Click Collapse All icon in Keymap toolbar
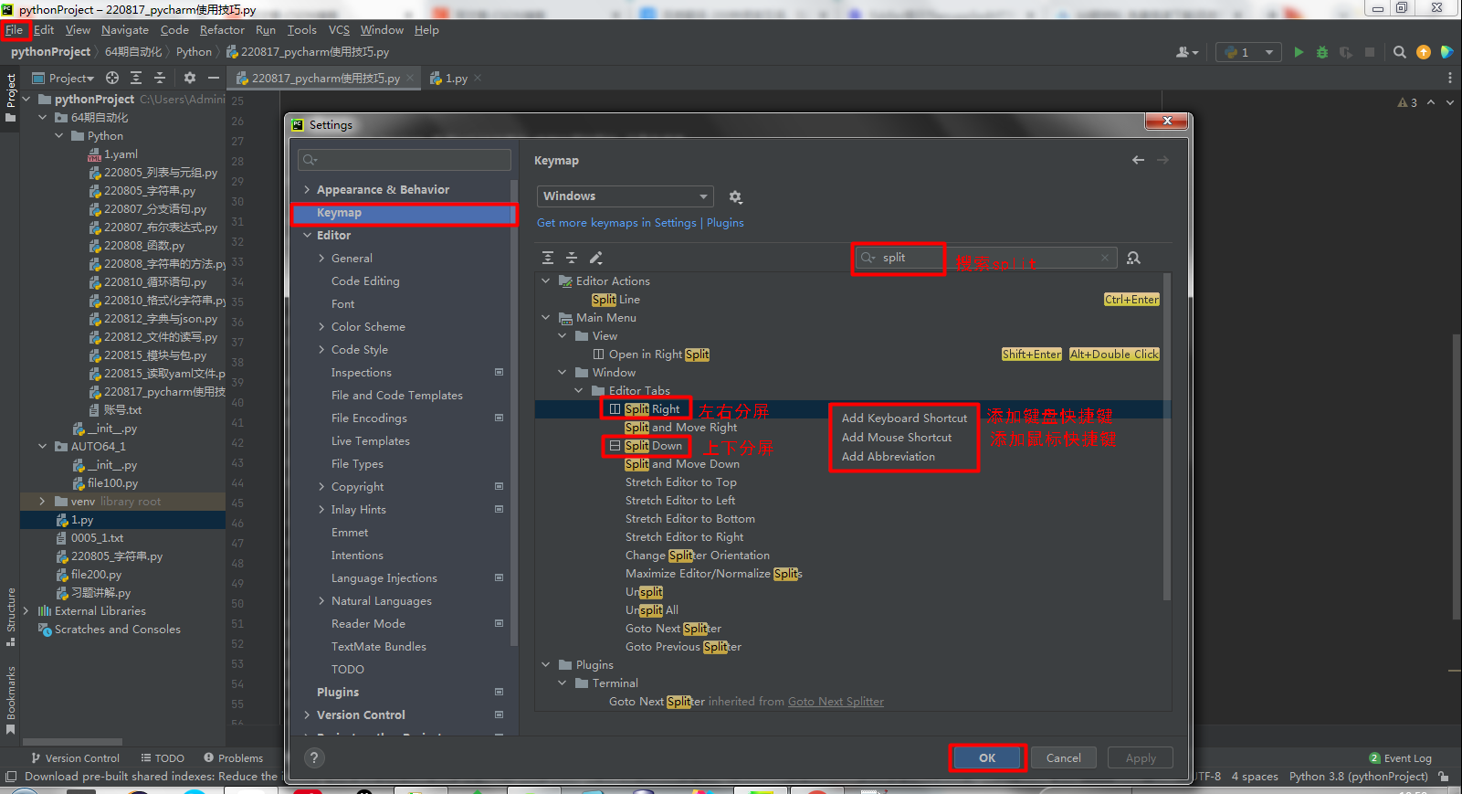The image size is (1462, 794). click(x=572, y=258)
